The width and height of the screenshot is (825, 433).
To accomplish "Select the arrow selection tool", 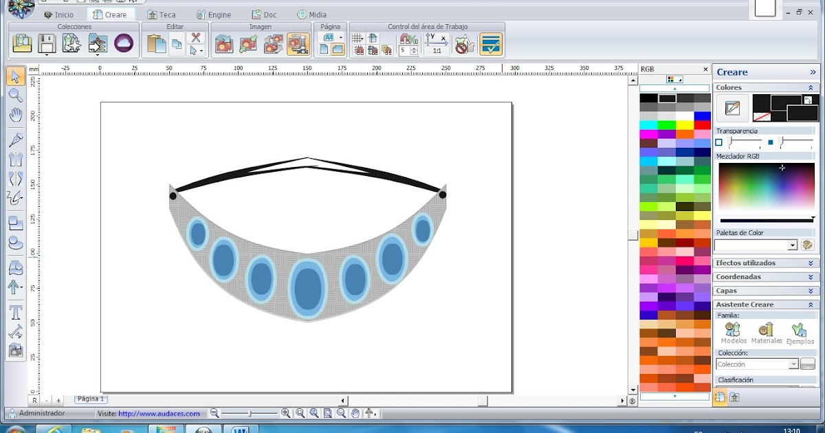I will click(x=15, y=76).
